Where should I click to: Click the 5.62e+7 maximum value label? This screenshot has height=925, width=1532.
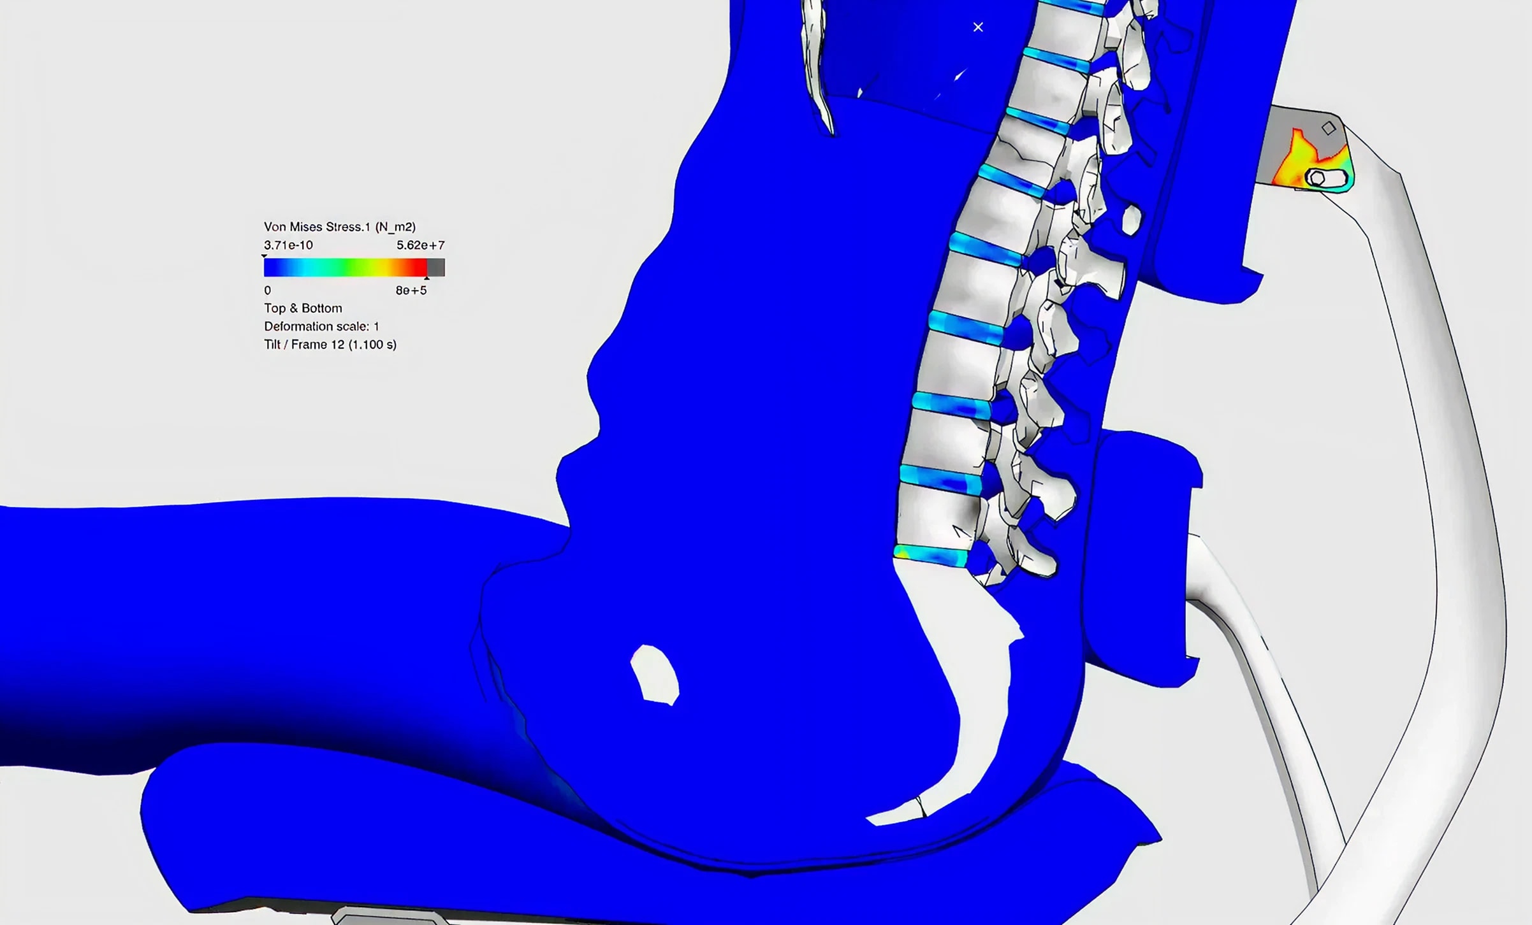point(420,245)
